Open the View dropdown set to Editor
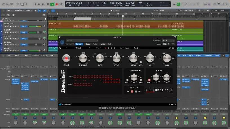This screenshot has width=230, height=129. click(x=166, y=44)
